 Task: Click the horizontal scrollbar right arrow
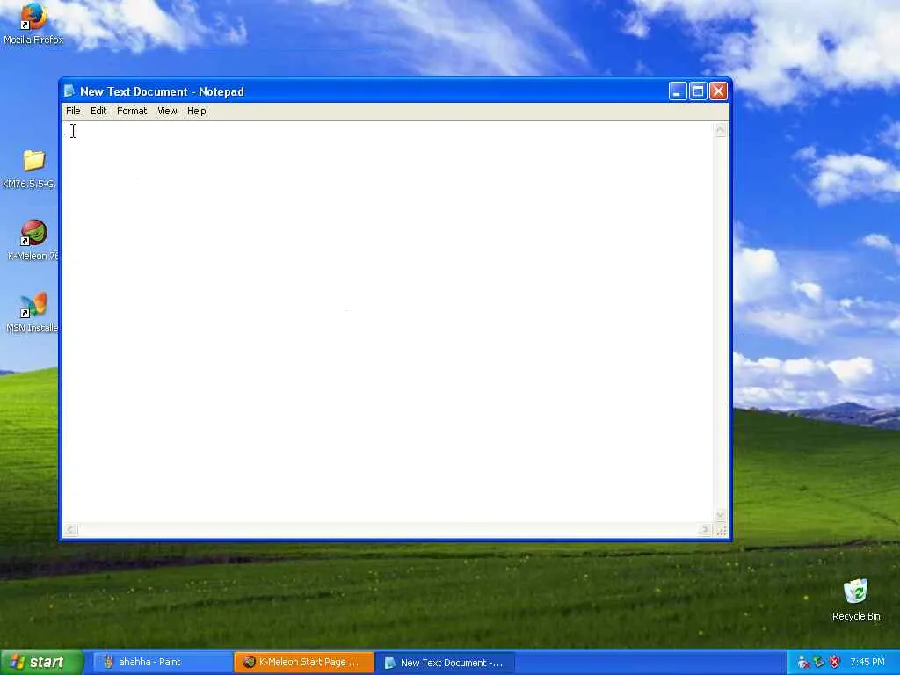pyautogui.click(x=706, y=530)
